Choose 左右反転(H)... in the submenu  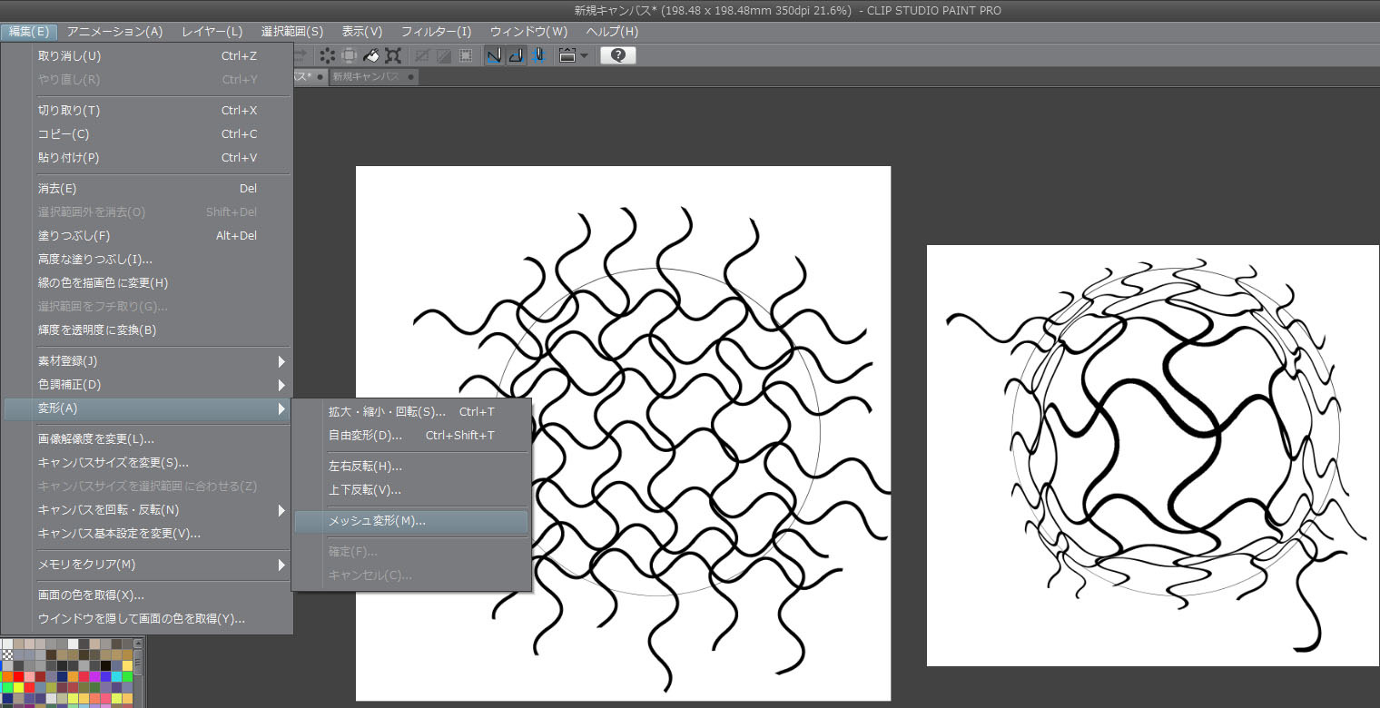(x=365, y=467)
